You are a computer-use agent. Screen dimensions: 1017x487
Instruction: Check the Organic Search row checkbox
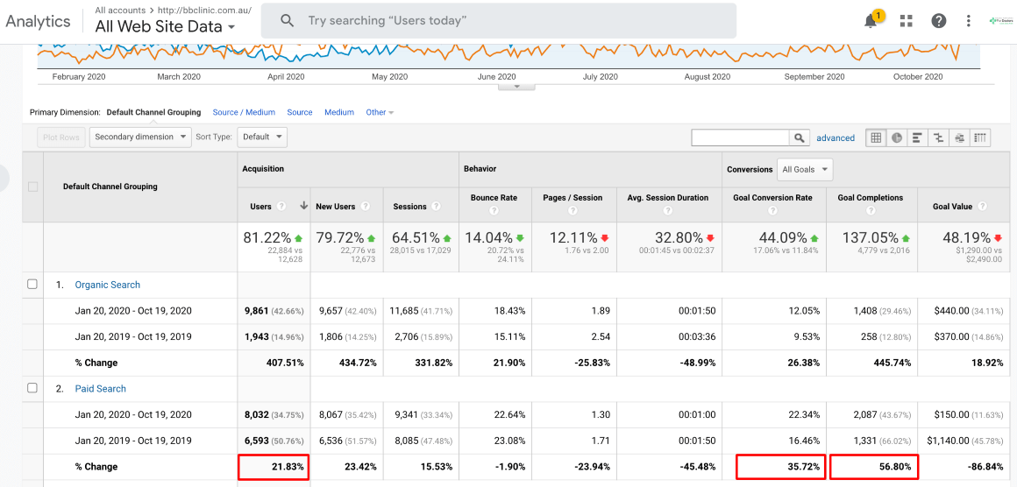32,285
